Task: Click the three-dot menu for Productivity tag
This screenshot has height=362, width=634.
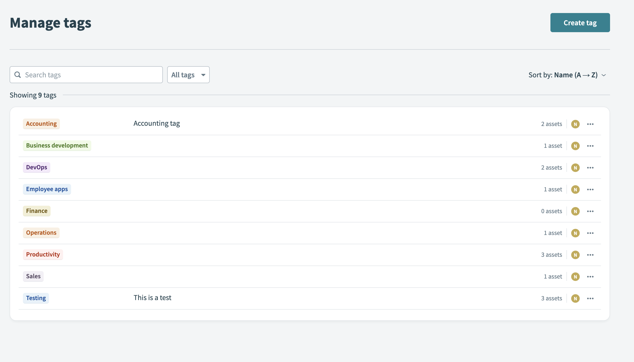Action: [x=590, y=254]
